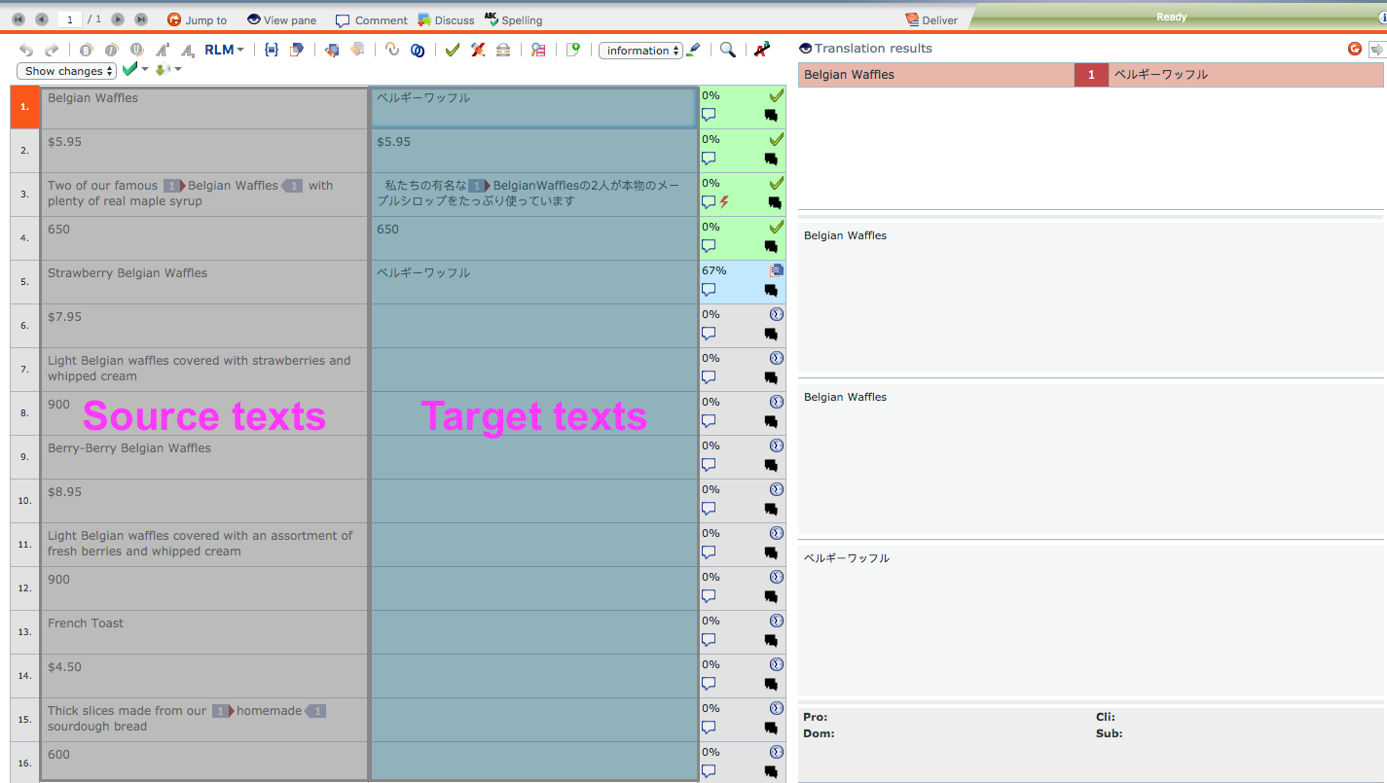The image size is (1387, 783).
Task: Toggle underline formatting
Action: (136, 50)
